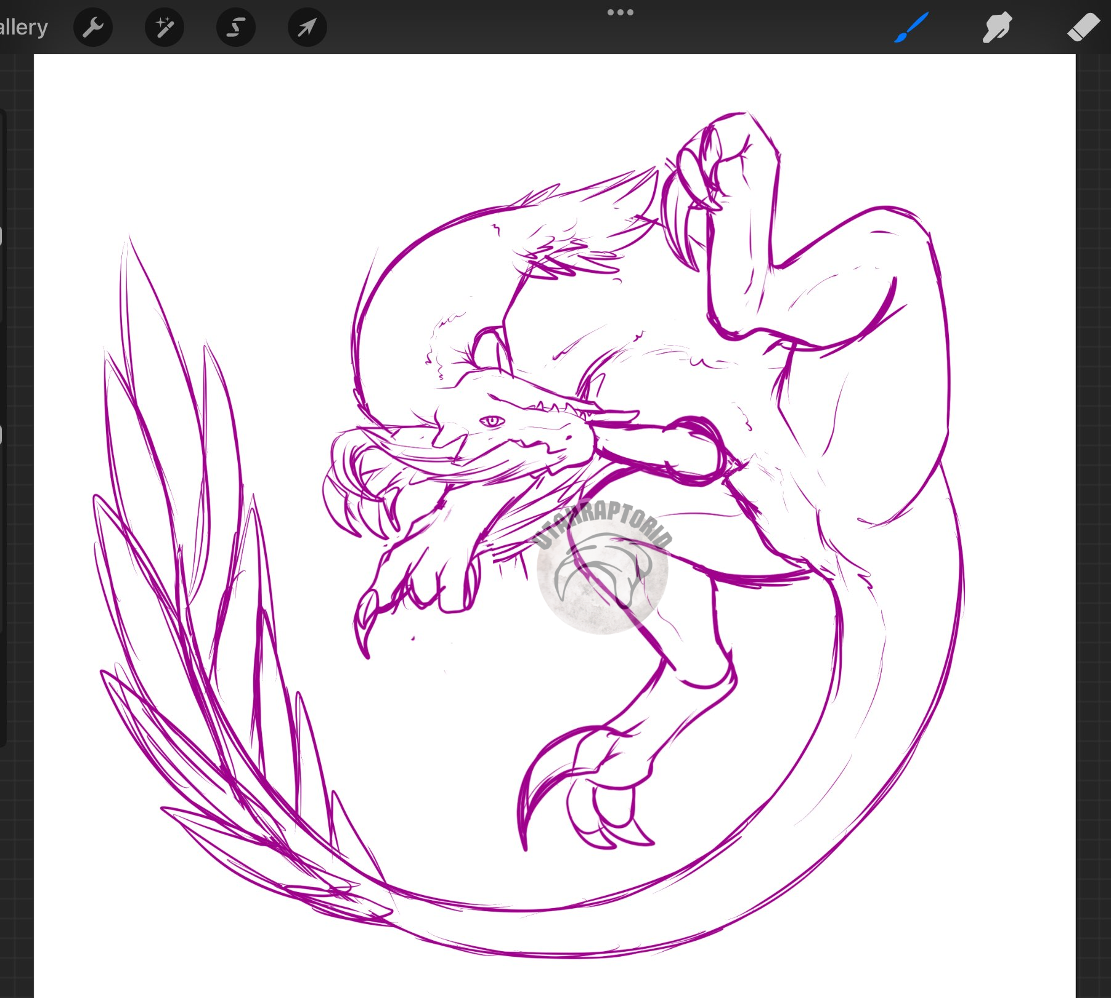This screenshot has height=998, width=1111.
Task: Select the Eraser tool
Action: click(x=1083, y=28)
